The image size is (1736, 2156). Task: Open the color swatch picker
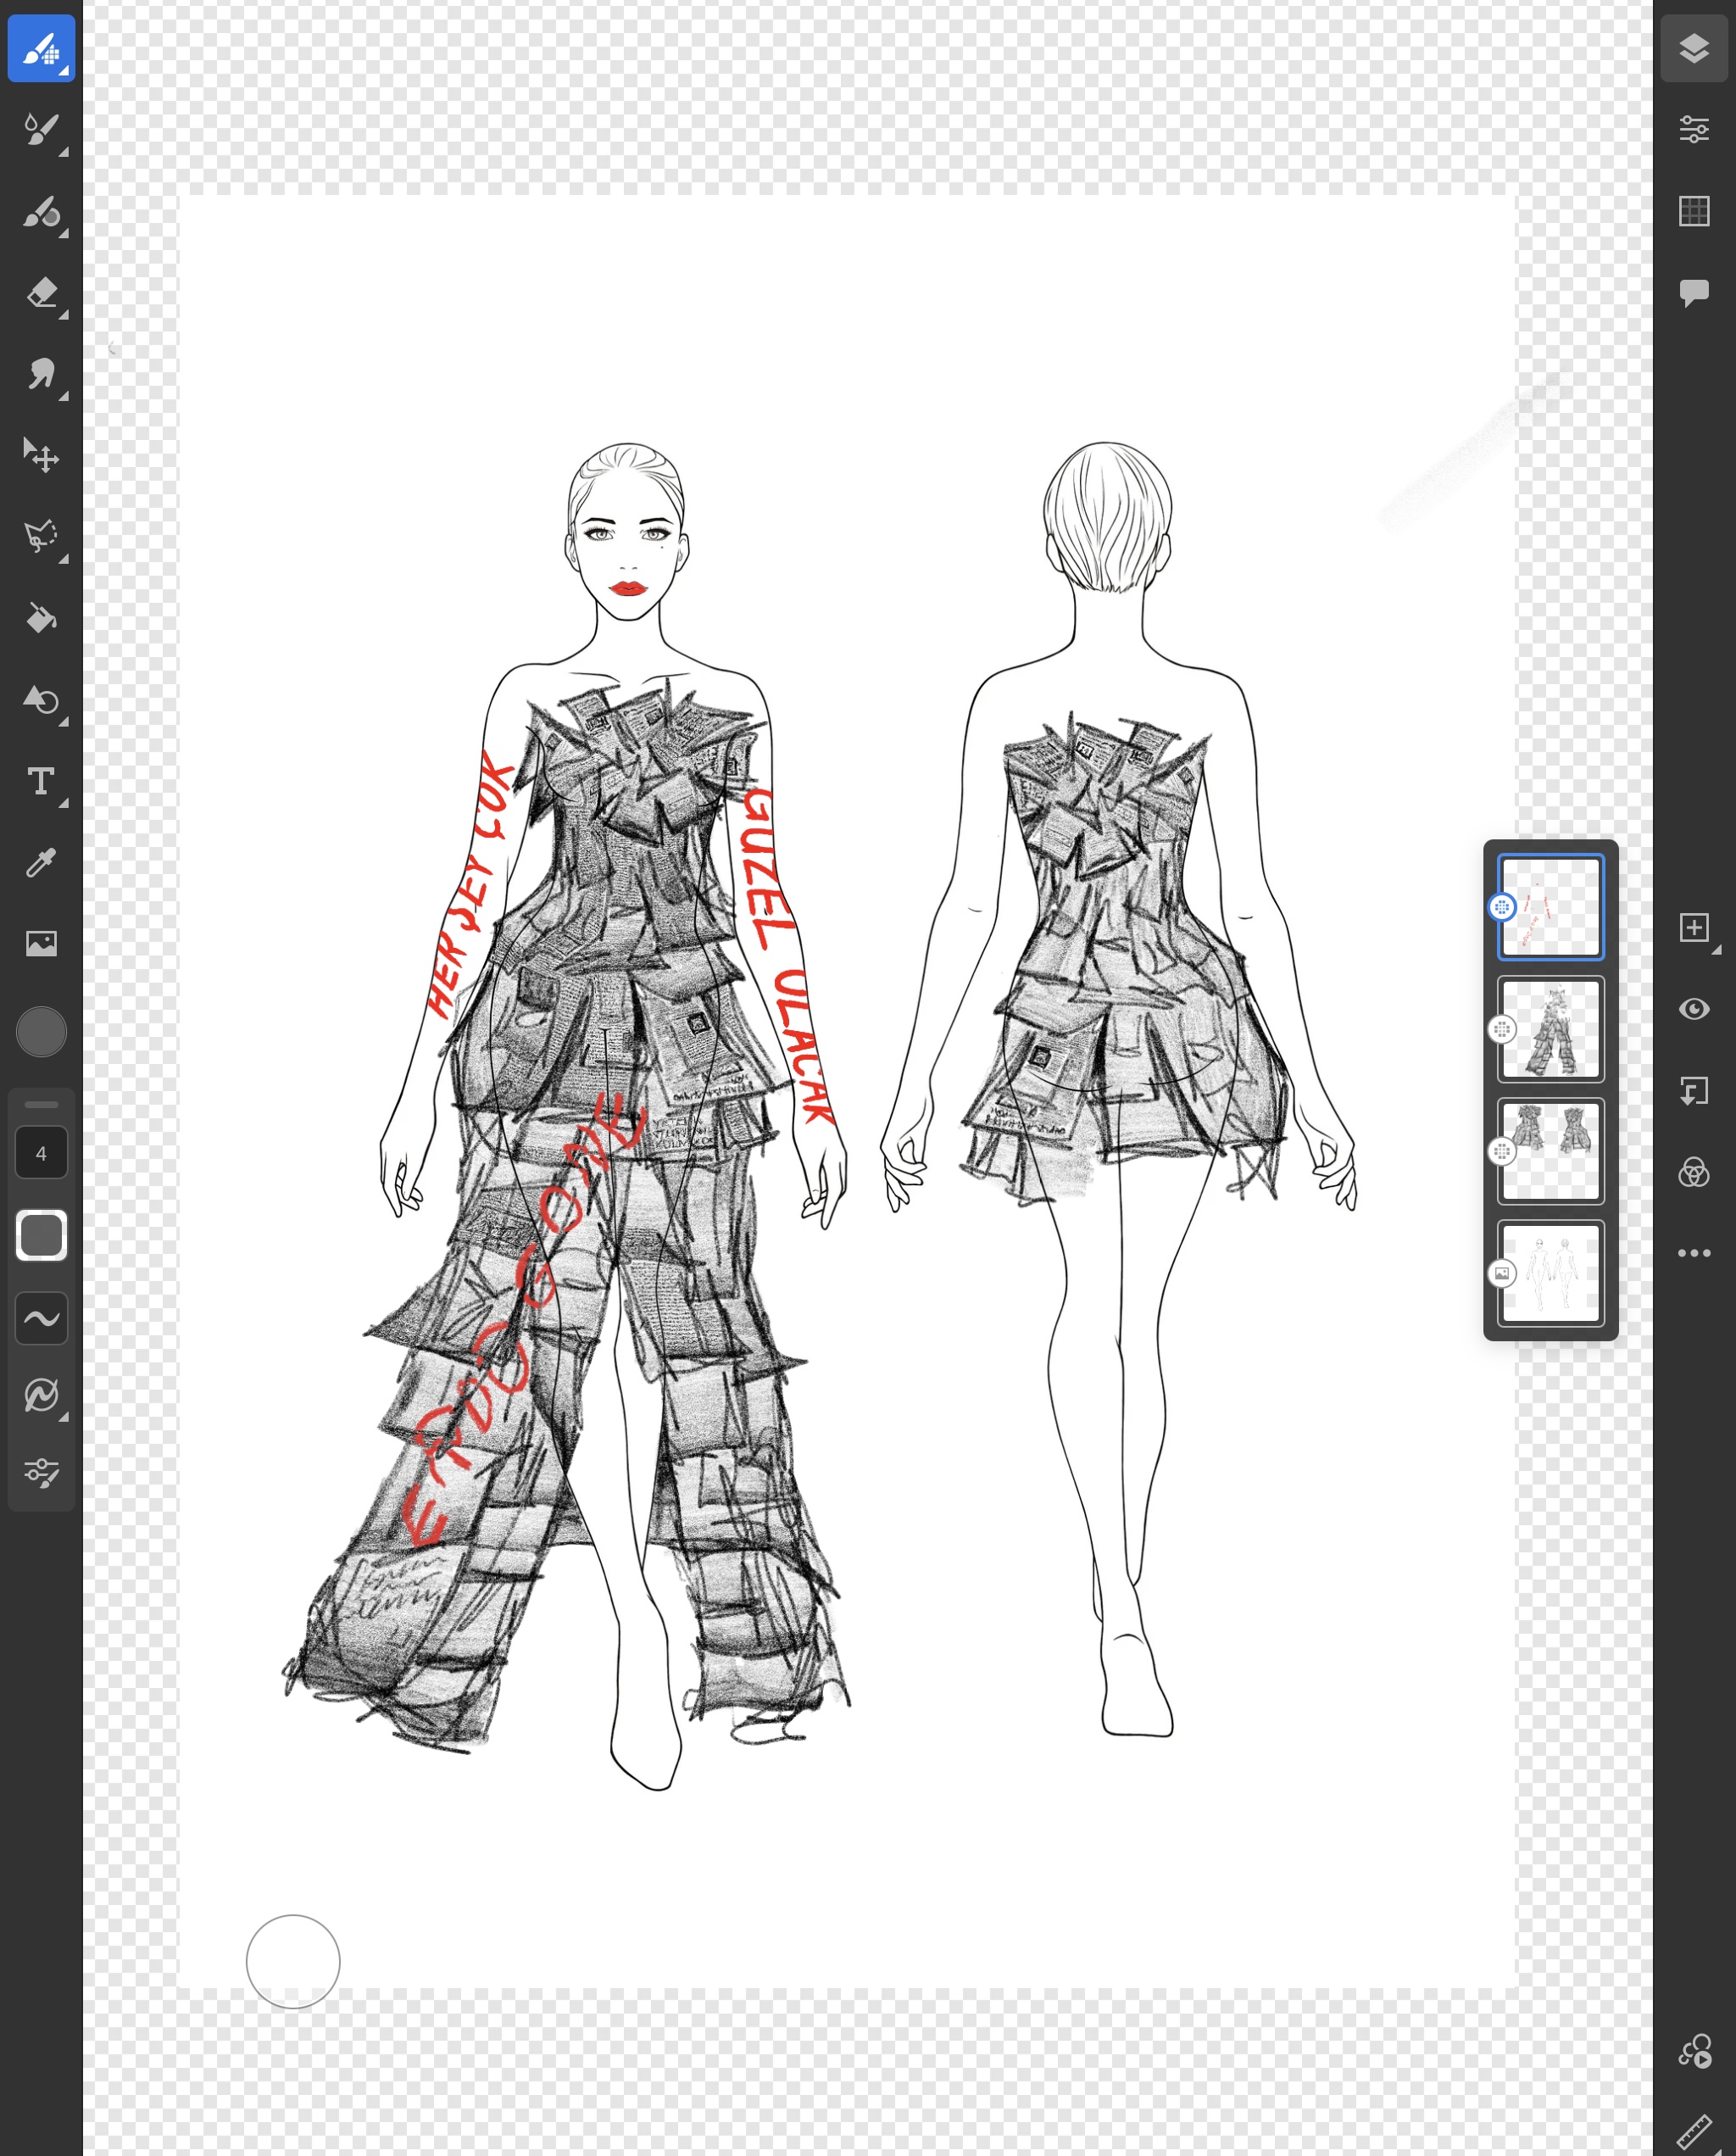41,1032
